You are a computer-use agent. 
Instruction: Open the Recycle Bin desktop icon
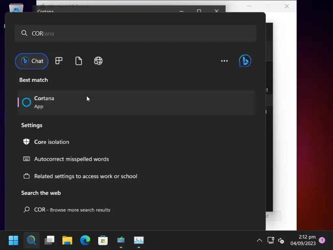click(16, 8)
